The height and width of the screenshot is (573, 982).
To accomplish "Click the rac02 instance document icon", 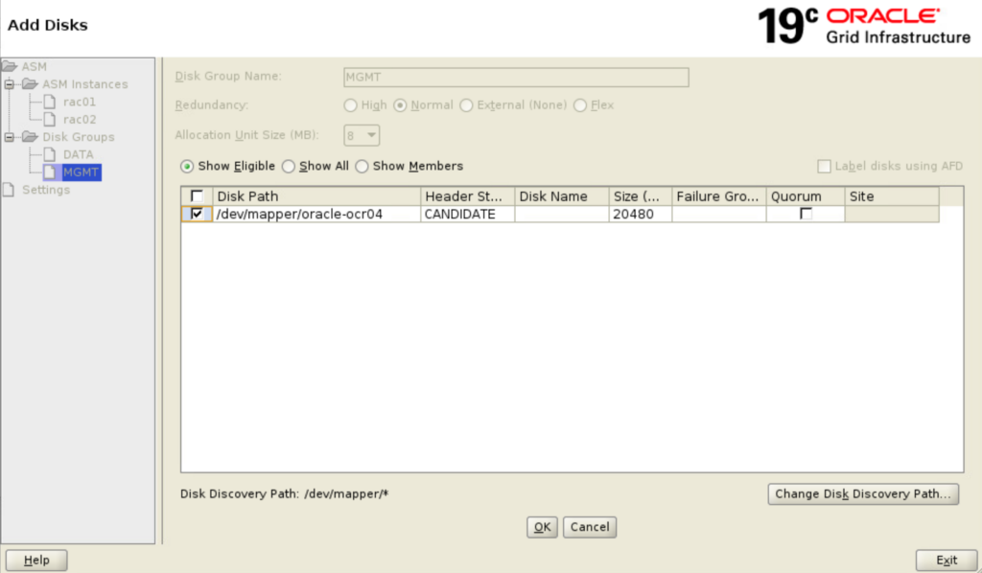I will click(50, 119).
